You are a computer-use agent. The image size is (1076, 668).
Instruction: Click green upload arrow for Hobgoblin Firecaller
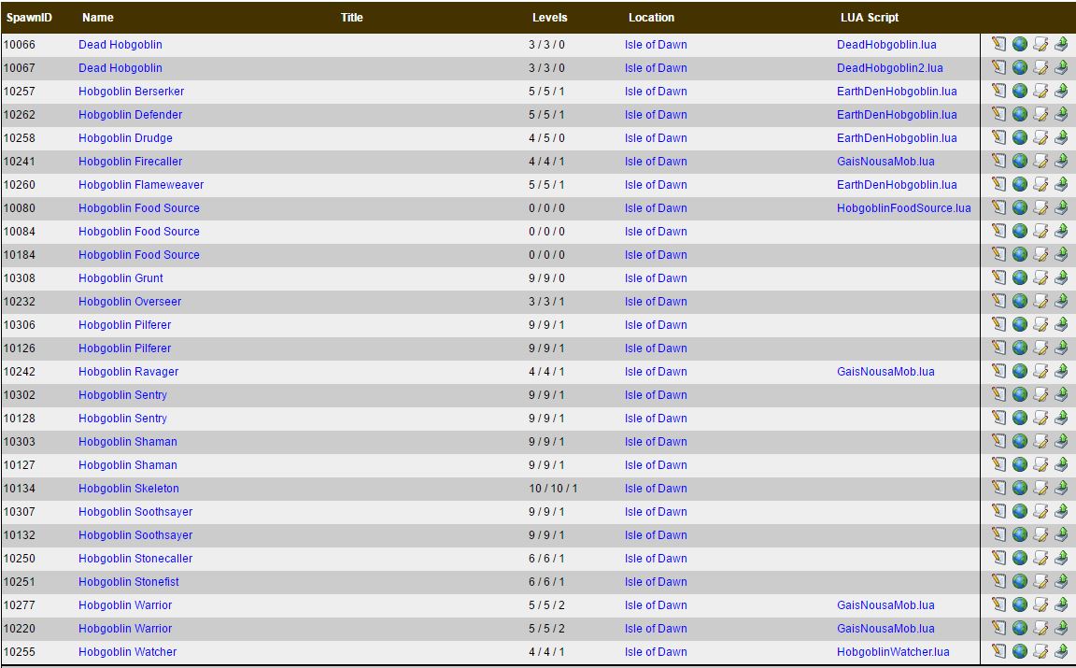click(1061, 161)
